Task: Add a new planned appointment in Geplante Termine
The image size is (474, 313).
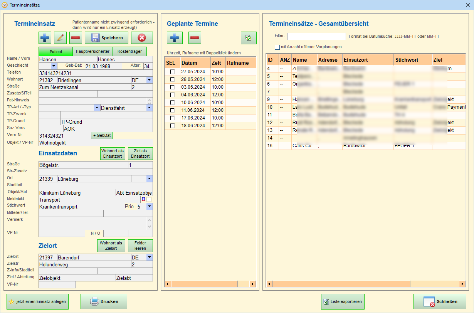Action: click(x=175, y=38)
